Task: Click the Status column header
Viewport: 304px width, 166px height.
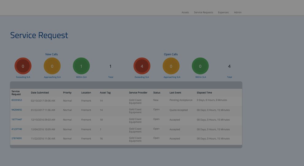Action: (x=157, y=93)
